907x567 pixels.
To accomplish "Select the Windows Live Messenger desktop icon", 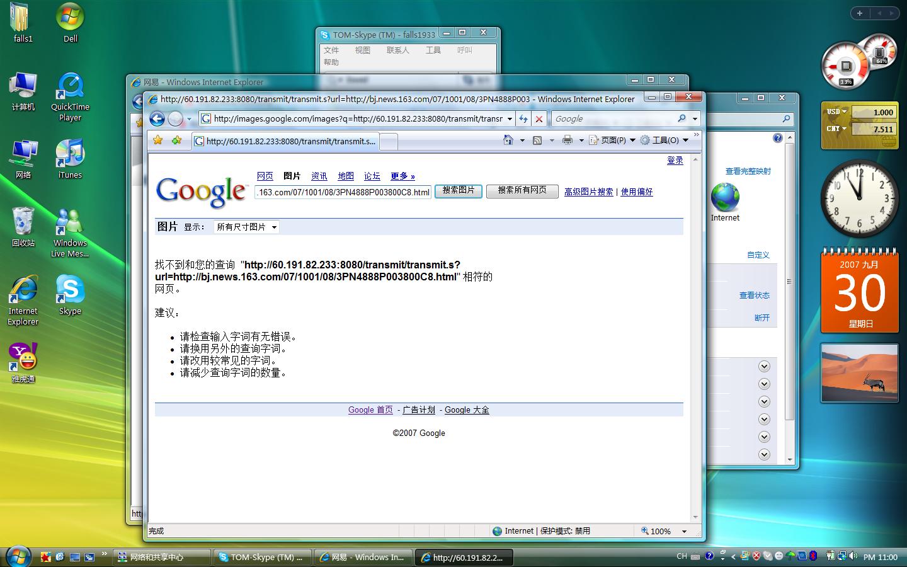I will pyautogui.click(x=70, y=232).
